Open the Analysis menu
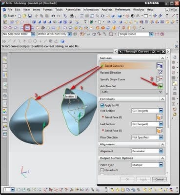180x195 pixels. pos(107,10)
